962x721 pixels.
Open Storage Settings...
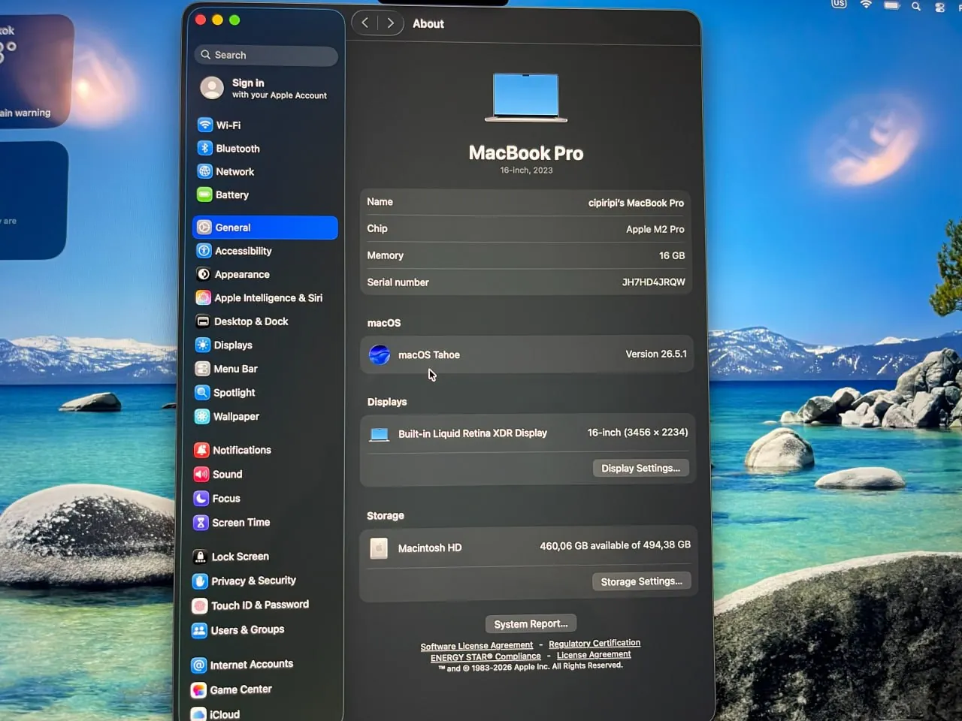(x=642, y=581)
